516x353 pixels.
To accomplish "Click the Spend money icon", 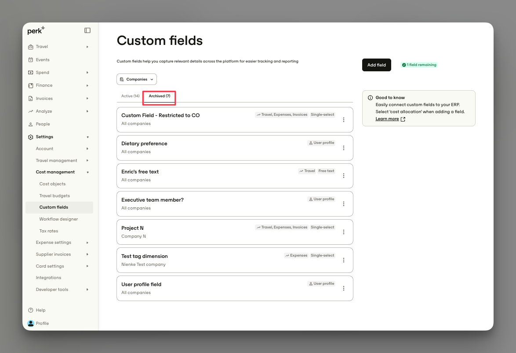I will (x=31, y=73).
